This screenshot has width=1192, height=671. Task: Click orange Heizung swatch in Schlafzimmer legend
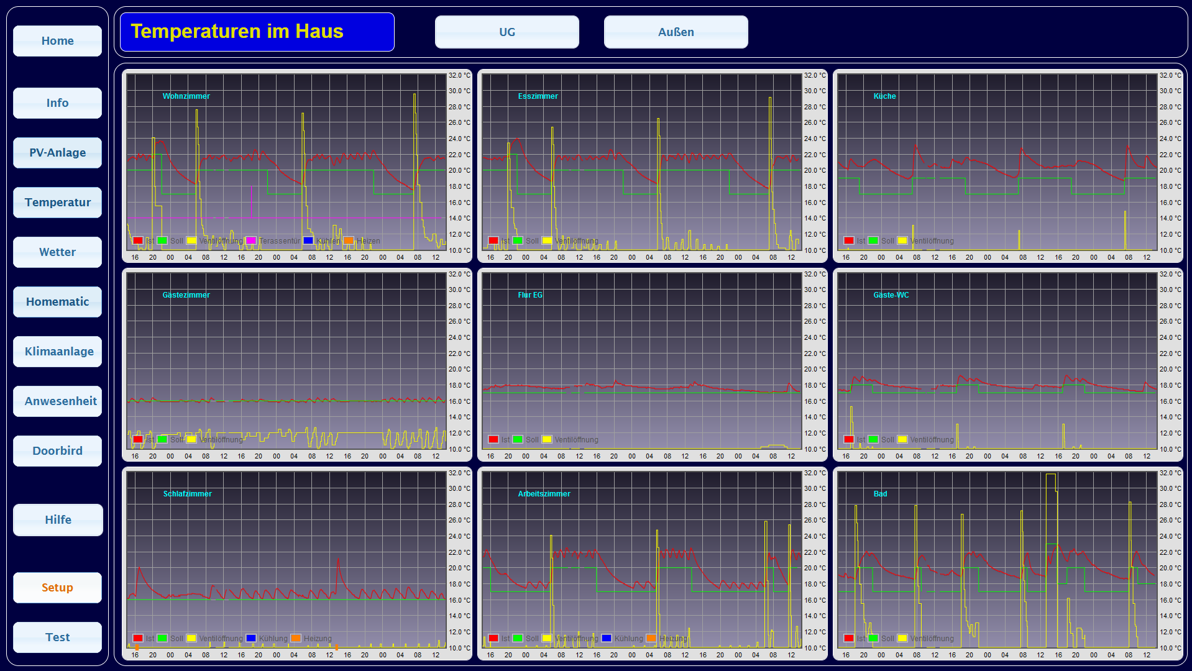[296, 638]
